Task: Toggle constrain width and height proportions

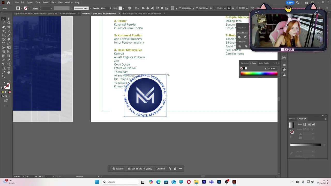Action: pyautogui.click(x=229, y=8)
